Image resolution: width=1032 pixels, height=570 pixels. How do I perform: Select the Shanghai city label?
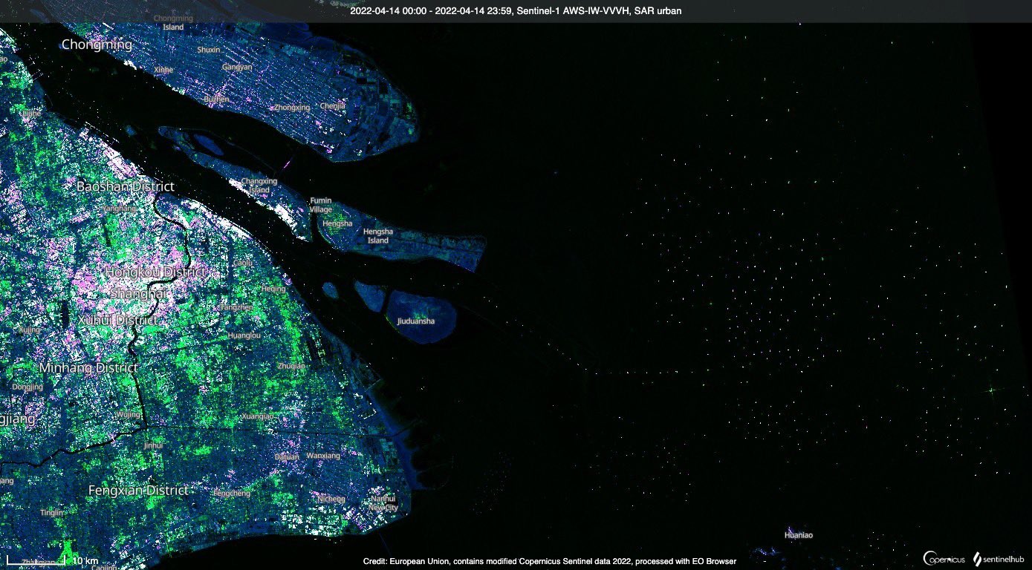139,295
